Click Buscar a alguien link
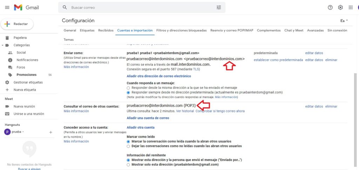This screenshot has width=359, height=170. pos(29,169)
